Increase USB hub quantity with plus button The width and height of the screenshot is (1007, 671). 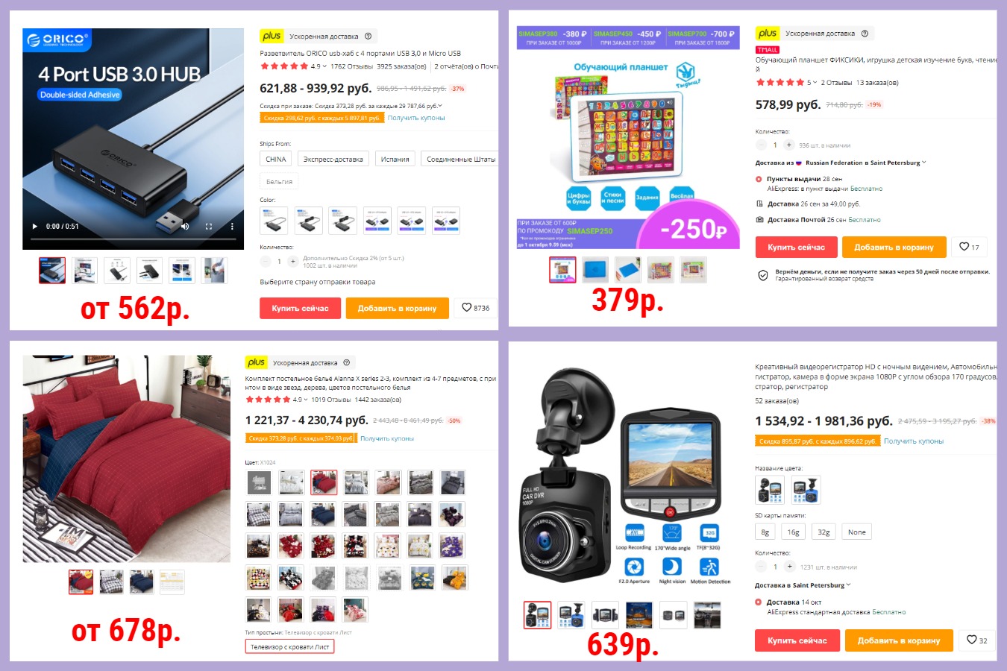tap(292, 262)
